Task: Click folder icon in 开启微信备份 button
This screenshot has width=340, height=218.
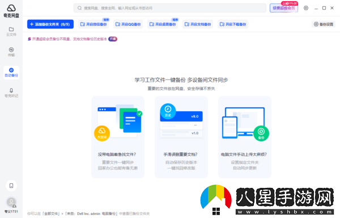Action: tap(83, 24)
